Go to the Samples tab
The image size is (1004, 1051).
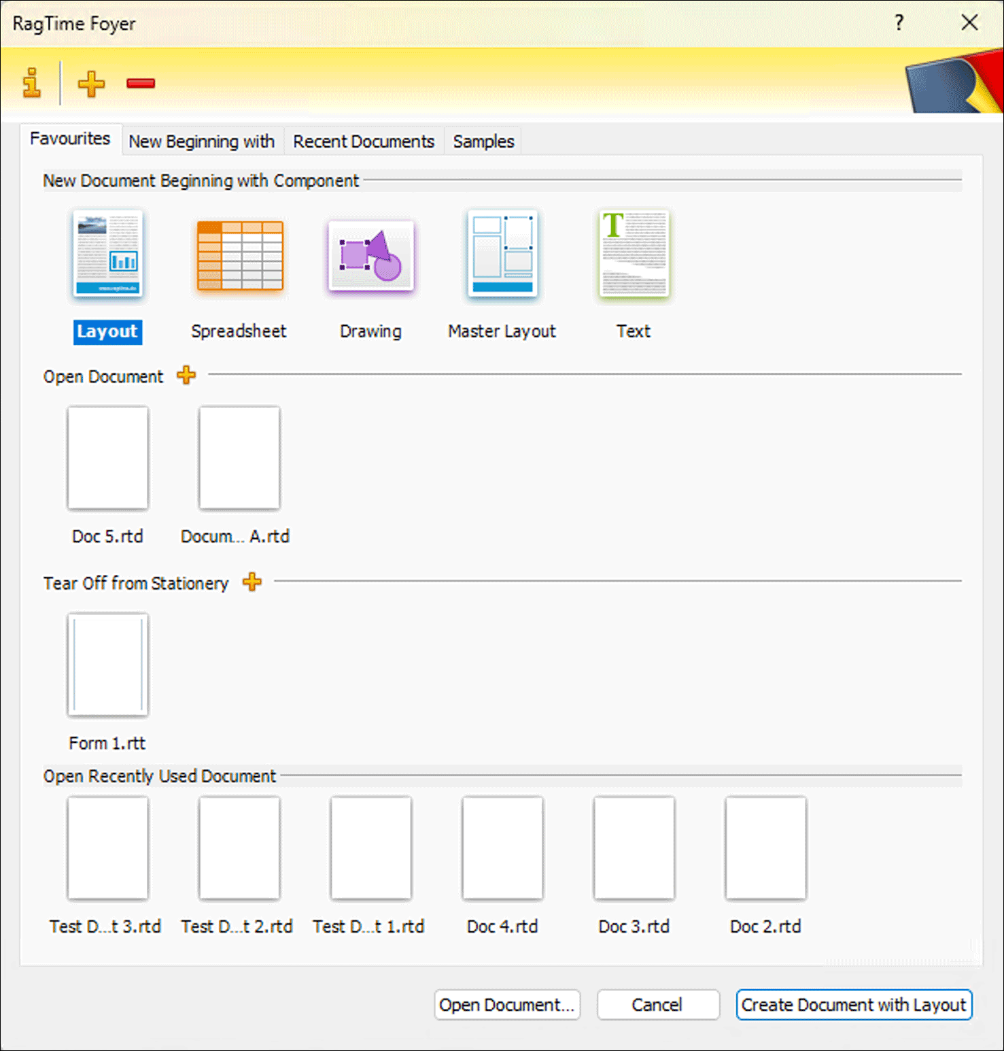tap(483, 141)
